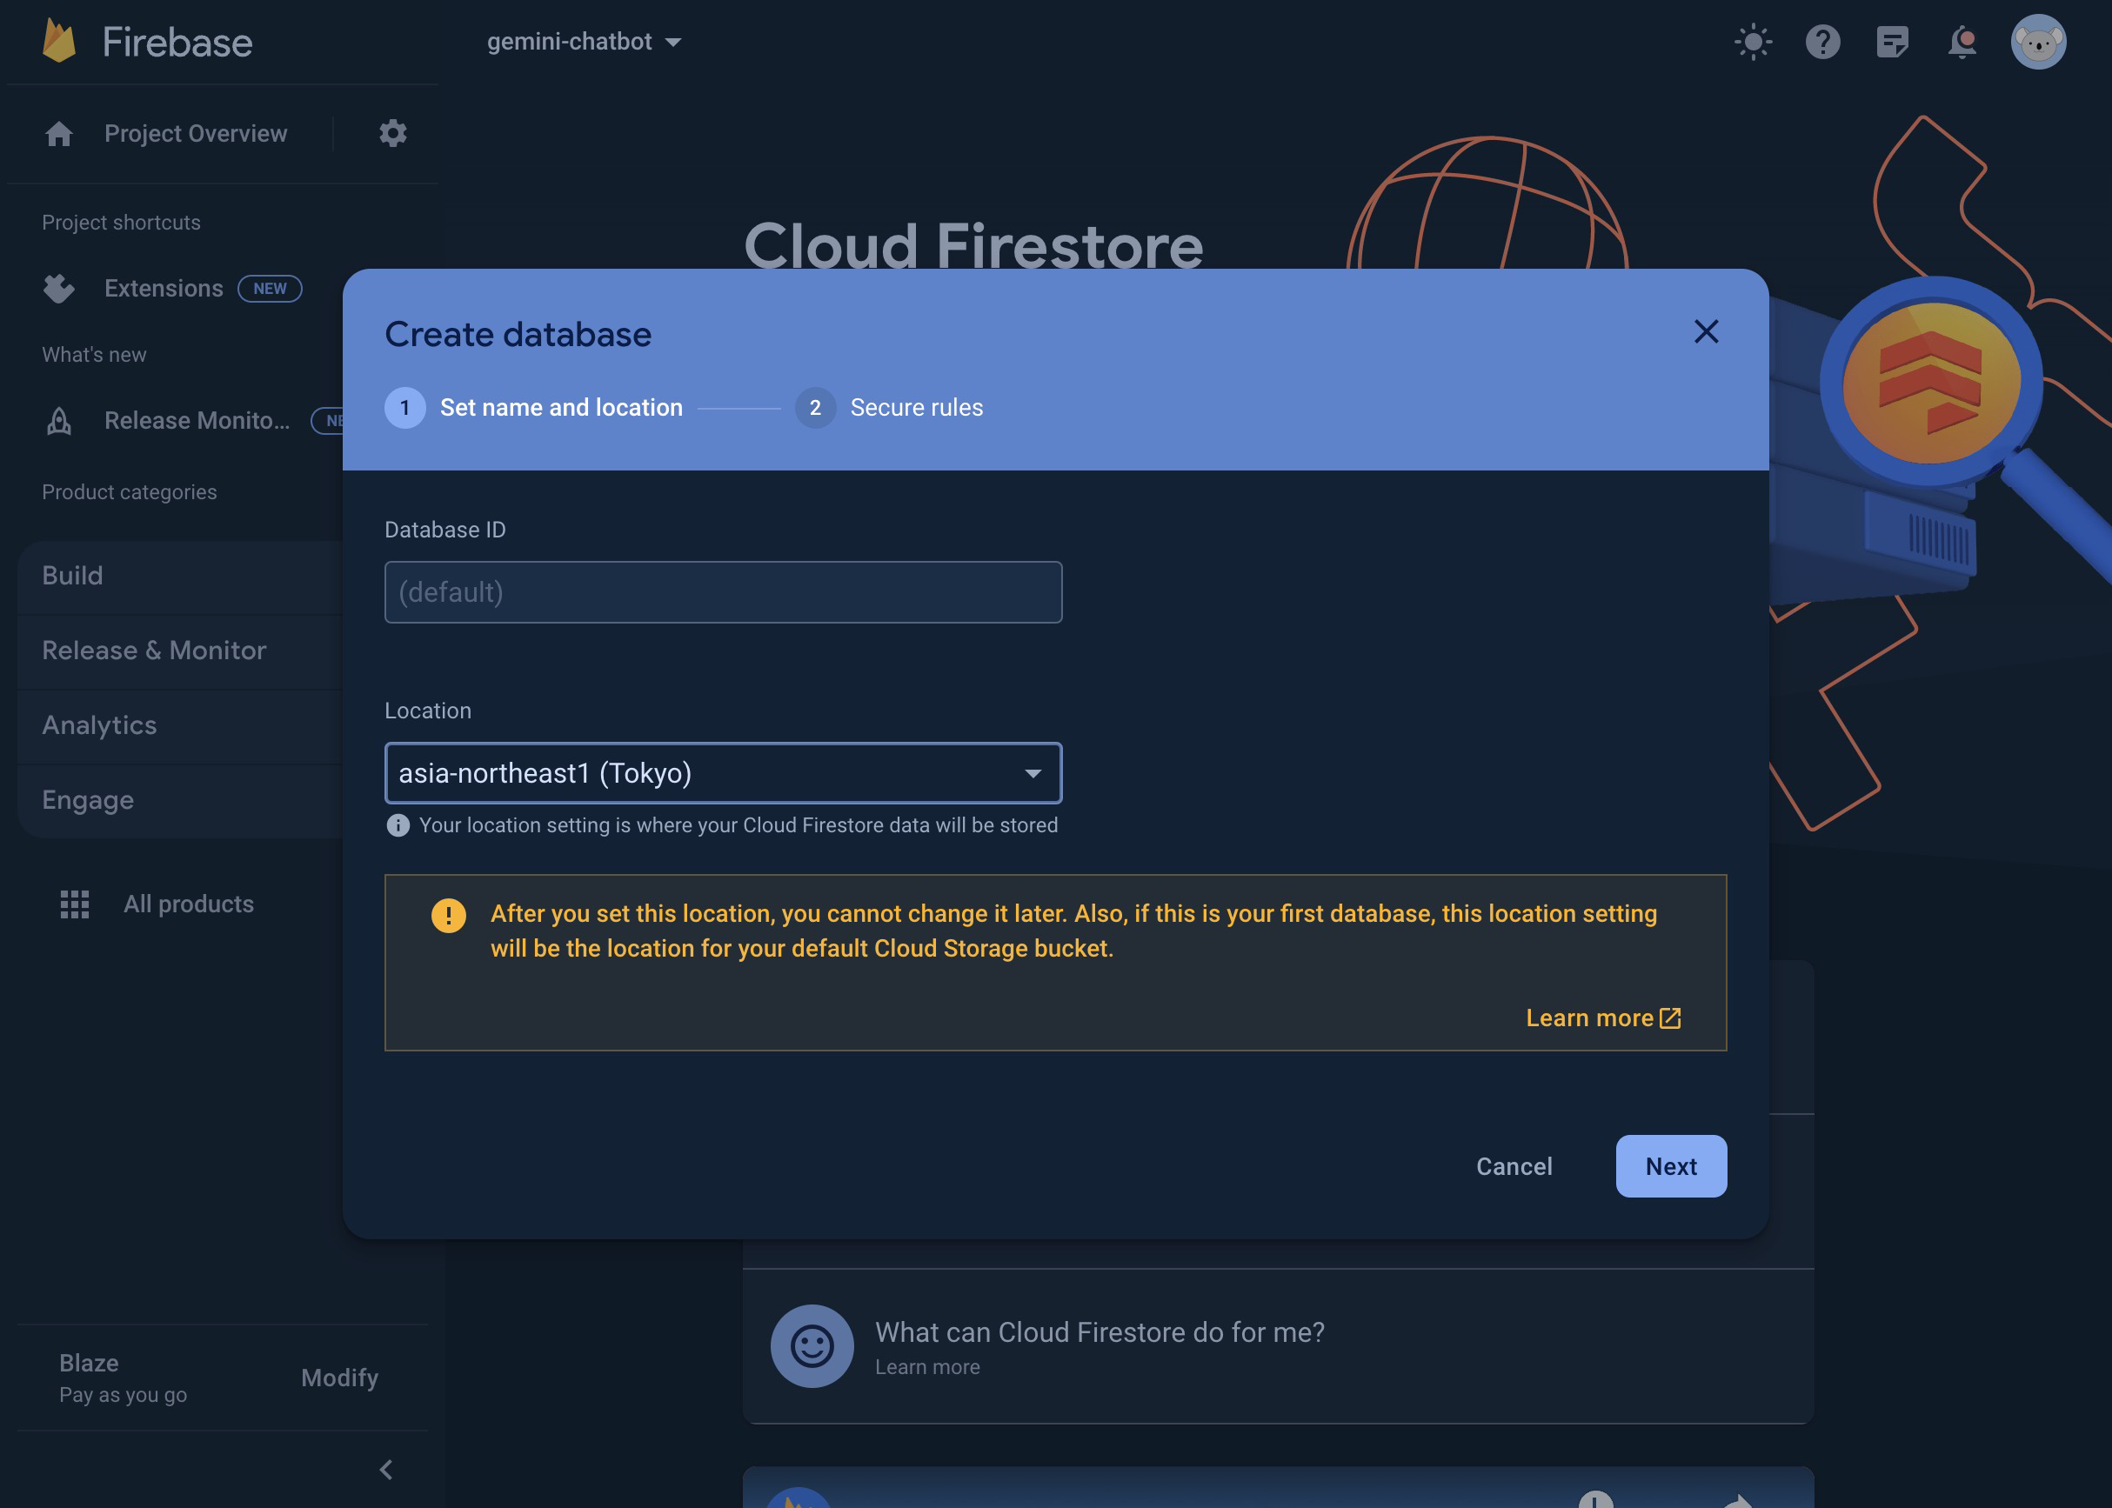This screenshot has height=1508, width=2112.
Task: Open All products in sidebar
Action: pos(189,904)
